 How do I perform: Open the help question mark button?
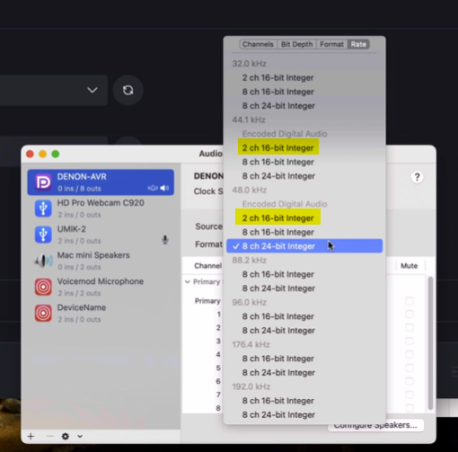[x=417, y=177]
